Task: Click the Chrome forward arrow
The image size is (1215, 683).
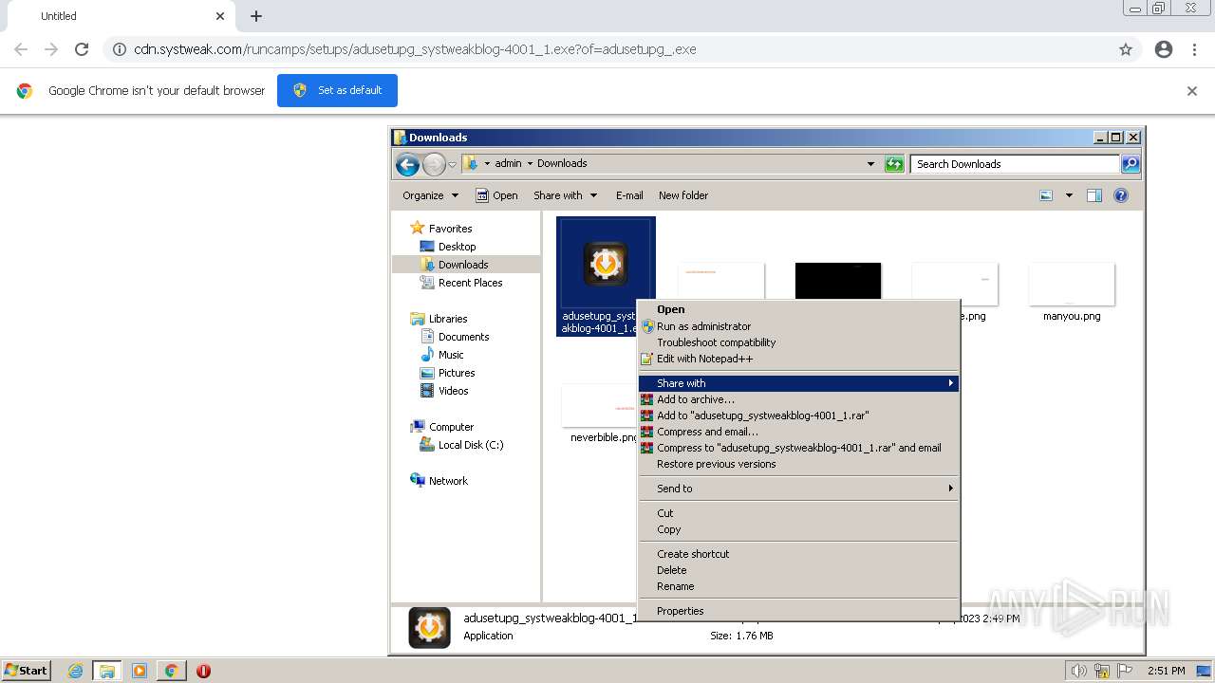Action: [x=51, y=49]
